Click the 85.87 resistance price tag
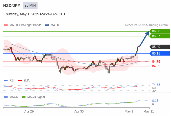 click(x=160, y=36)
